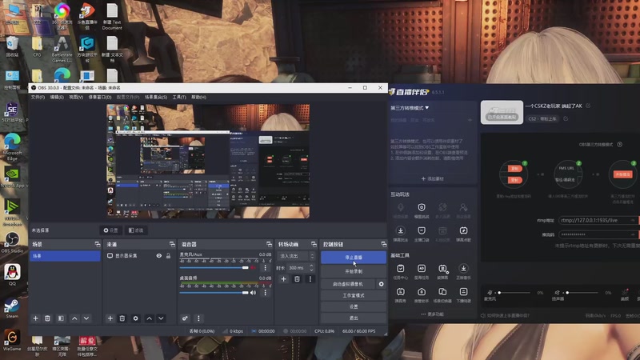This screenshot has width=640, height=360.
Task: Move scene up with the up arrow
Action: click(74, 318)
